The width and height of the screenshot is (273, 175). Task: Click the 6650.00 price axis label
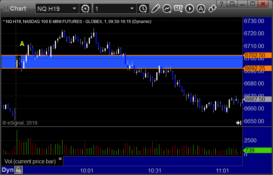tap(254, 121)
